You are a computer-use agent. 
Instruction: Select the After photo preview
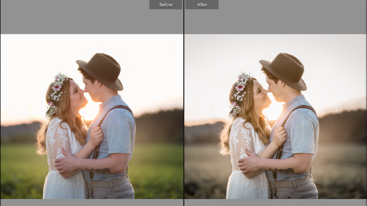click(x=275, y=116)
